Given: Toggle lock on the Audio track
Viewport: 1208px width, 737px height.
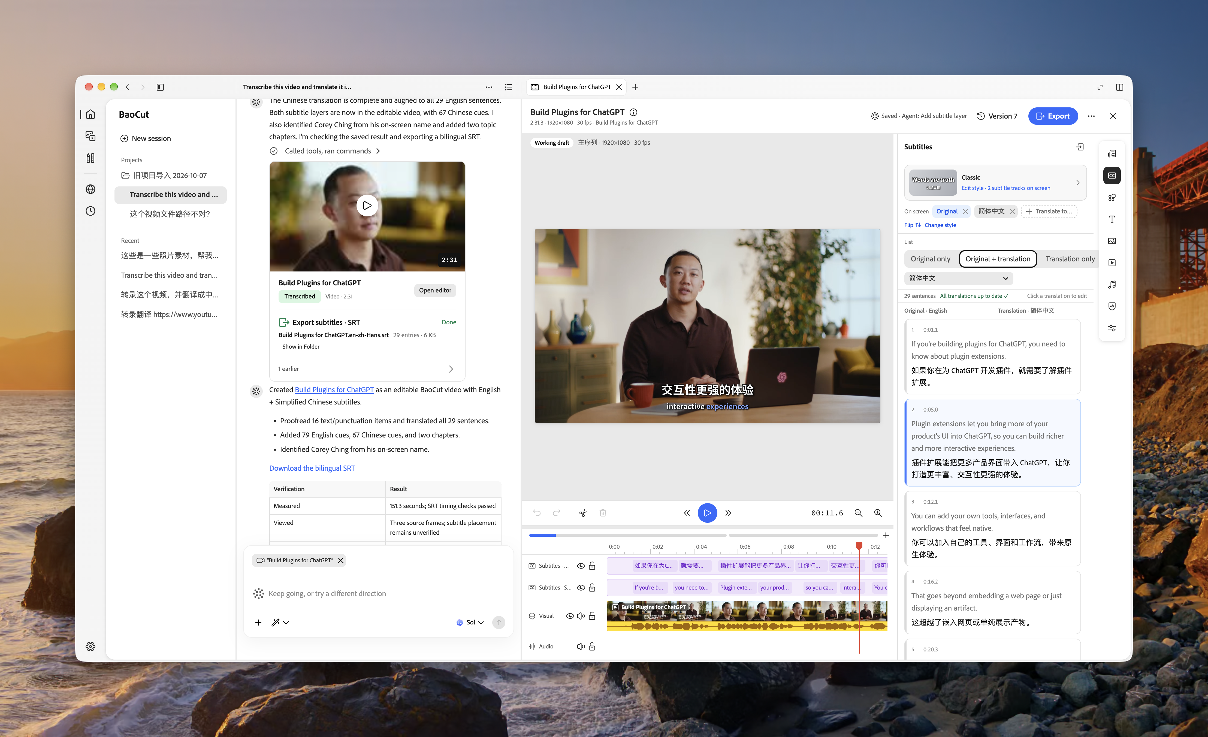Looking at the screenshot, I should tap(592, 646).
